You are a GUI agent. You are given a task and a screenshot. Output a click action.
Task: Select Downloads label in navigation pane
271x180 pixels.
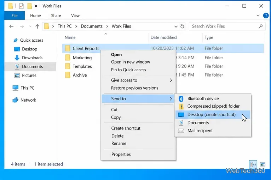(x=32, y=58)
